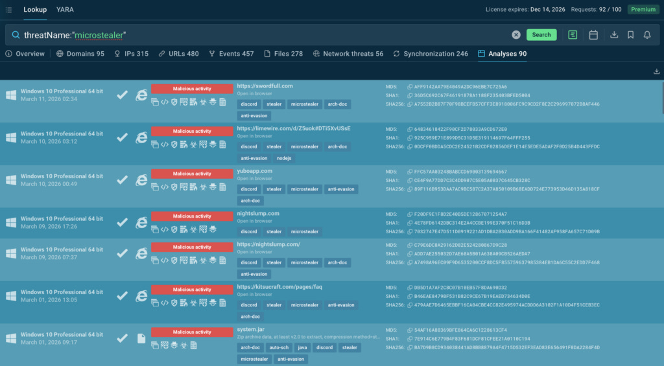Open the hamburger menu icon
The width and height of the screenshot is (664, 366).
(8, 9)
